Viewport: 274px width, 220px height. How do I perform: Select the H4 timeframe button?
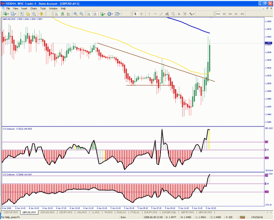pos(230,14)
